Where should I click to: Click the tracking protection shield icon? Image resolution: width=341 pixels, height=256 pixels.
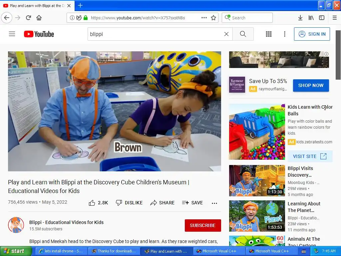coord(79,18)
